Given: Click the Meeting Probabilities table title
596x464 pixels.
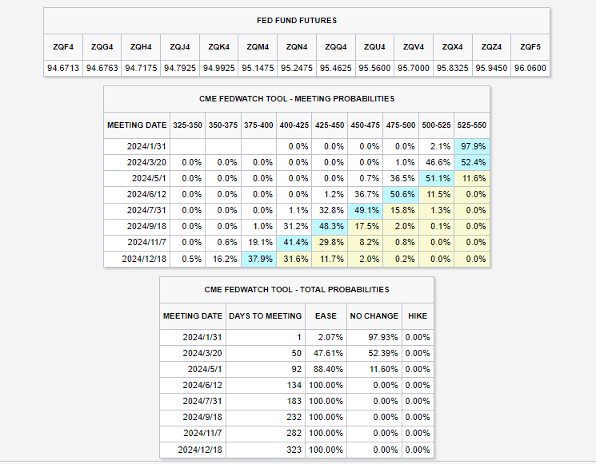Looking at the screenshot, I should (297, 99).
